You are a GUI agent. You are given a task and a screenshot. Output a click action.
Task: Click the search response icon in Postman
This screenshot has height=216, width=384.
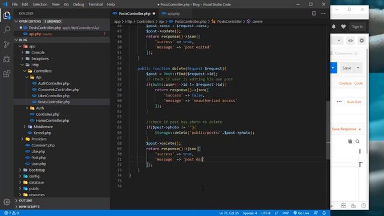click(x=358, y=142)
